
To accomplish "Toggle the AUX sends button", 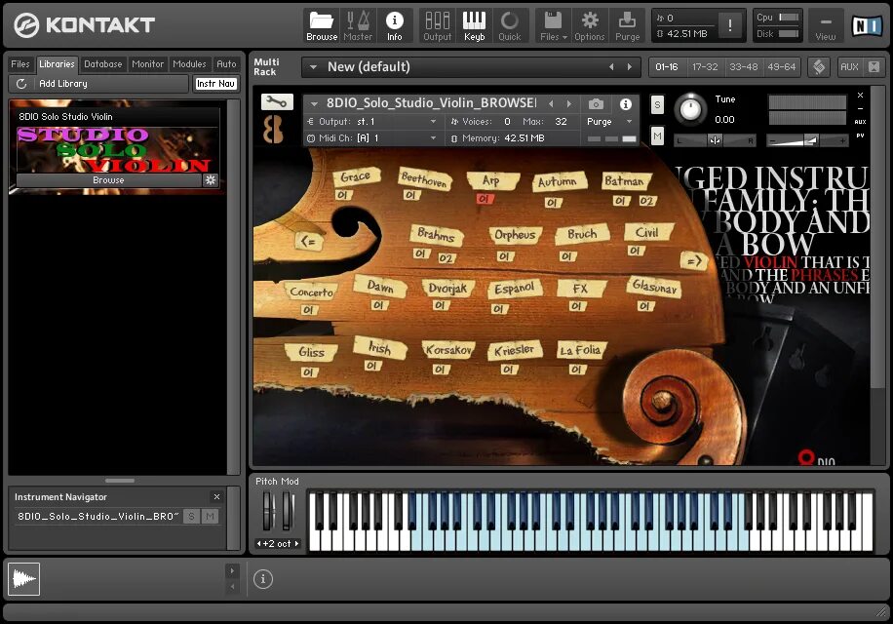I will coord(849,67).
